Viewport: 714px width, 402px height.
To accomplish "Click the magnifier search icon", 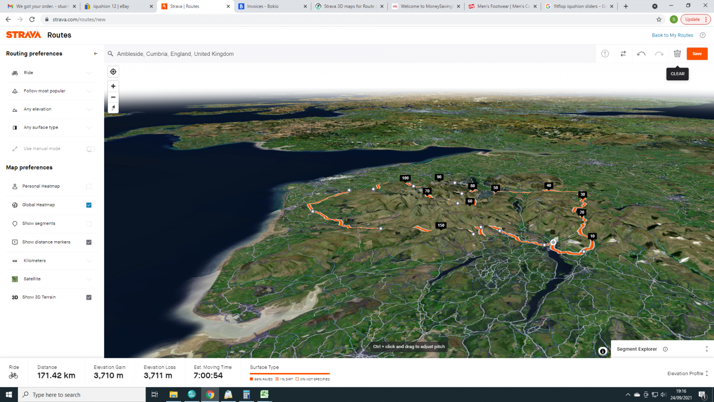I will [110, 54].
